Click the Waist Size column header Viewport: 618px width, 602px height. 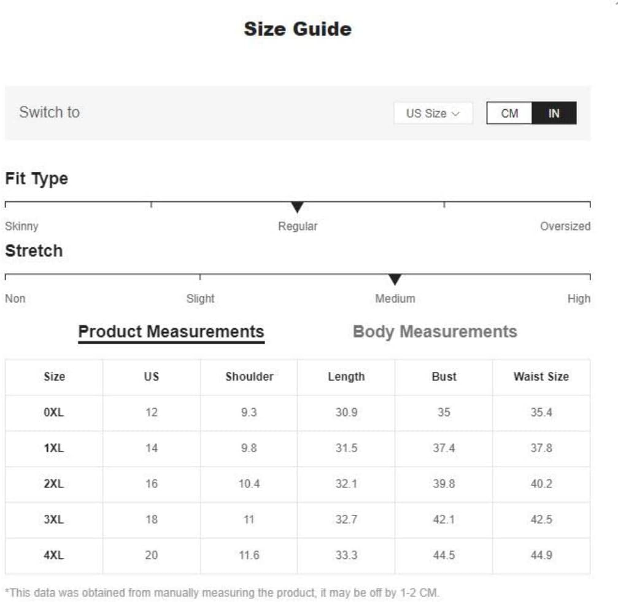[x=541, y=377]
